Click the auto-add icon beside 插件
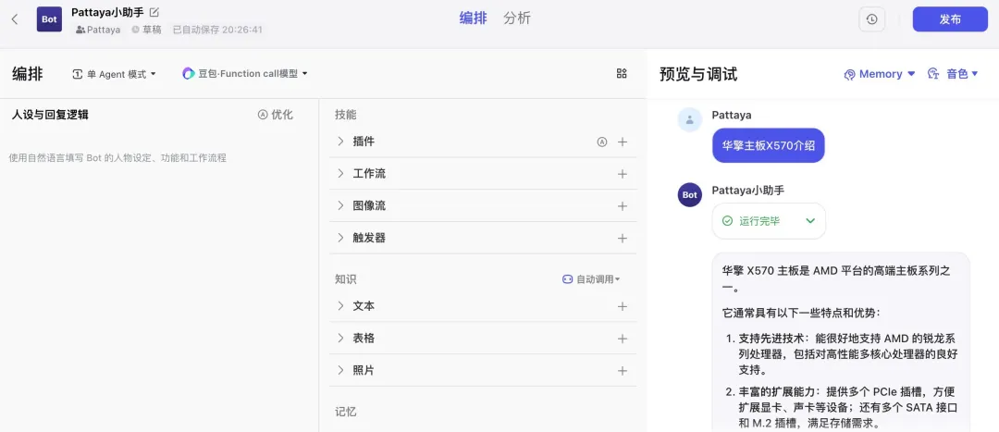The height and width of the screenshot is (432, 999). tap(601, 142)
